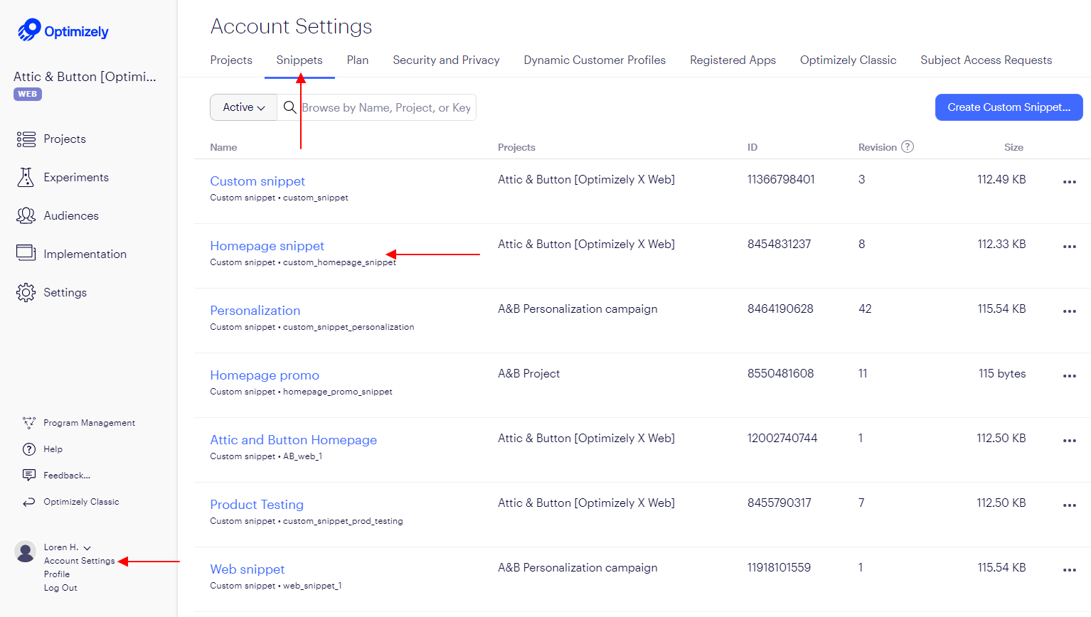Open the Homepage snippet link
The width and height of the screenshot is (1091, 617).
point(267,246)
